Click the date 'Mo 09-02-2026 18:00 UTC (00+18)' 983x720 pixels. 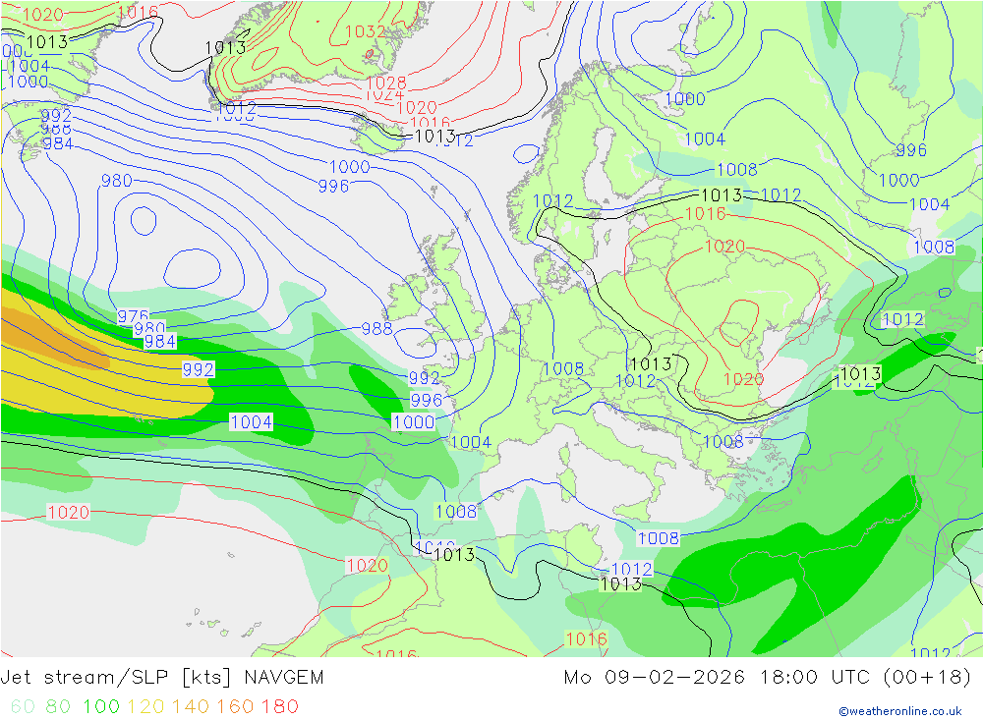(768, 678)
